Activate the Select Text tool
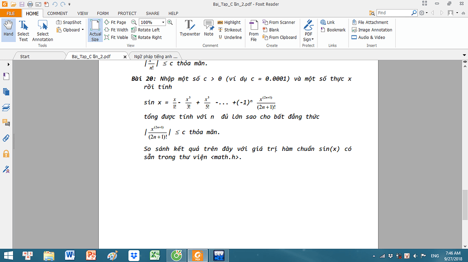 23,30
